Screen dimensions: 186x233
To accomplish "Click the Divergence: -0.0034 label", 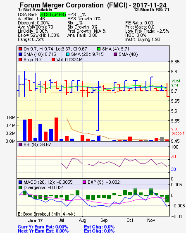I will 44,187.
